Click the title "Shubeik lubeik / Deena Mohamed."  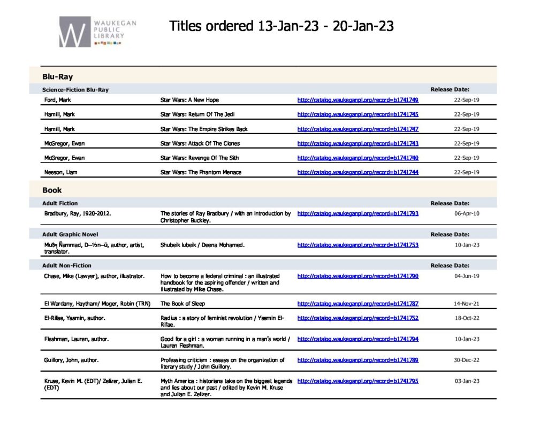[202, 245]
